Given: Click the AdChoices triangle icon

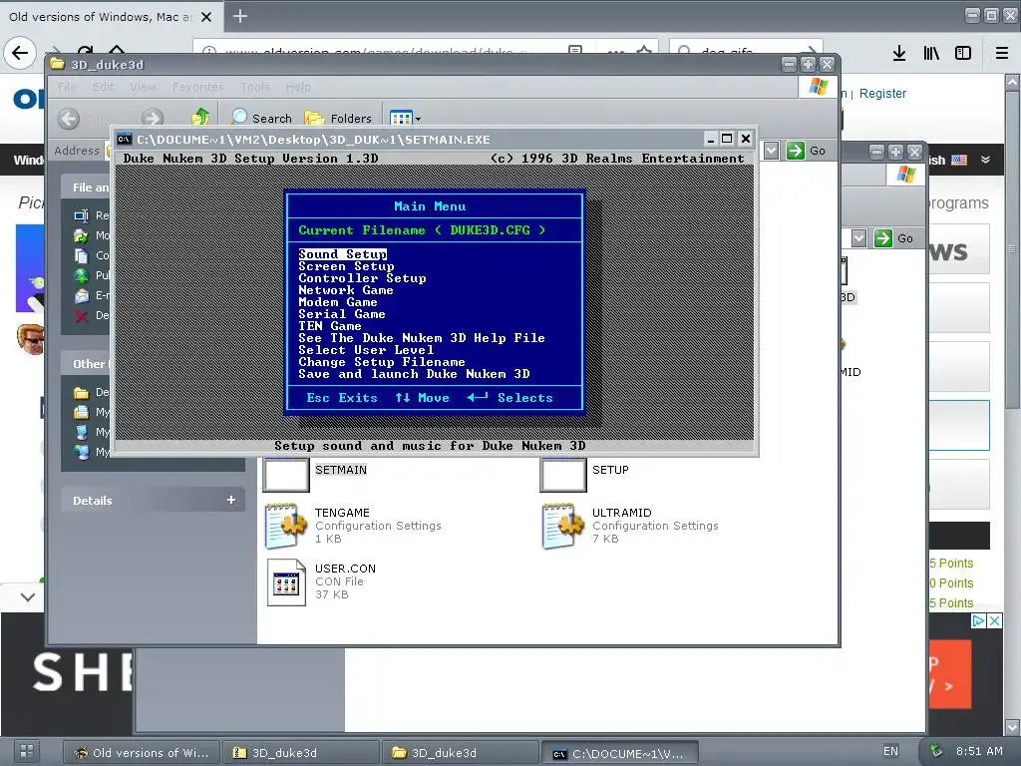Looking at the screenshot, I should pyautogui.click(x=979, y=620).
